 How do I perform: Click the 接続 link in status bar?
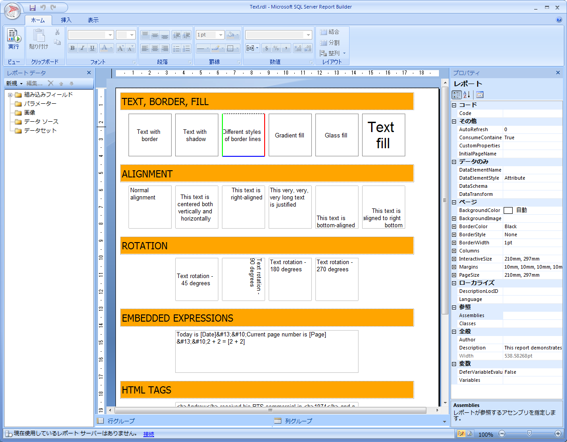click(x=149, y=434)
